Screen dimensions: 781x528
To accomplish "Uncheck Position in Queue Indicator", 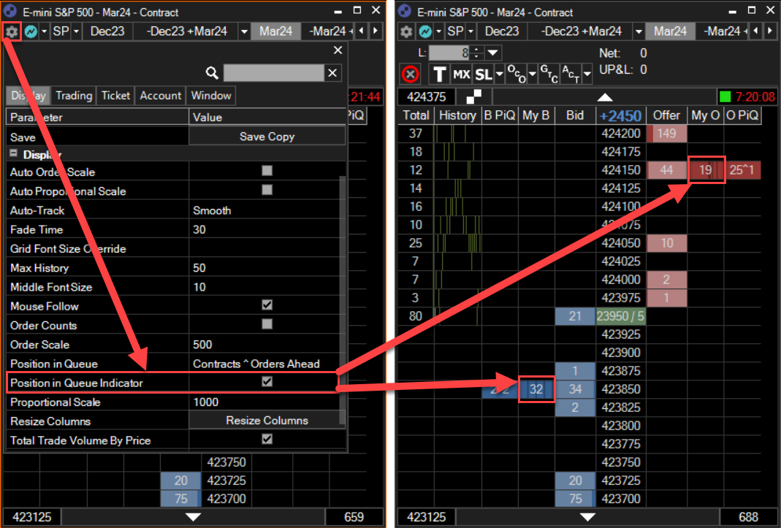I will (267, 383).
